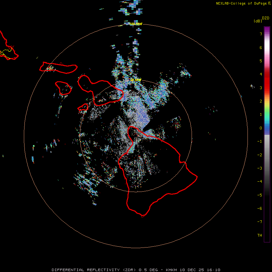The width and height of the screenshot is (272, 272).
Task: Click the 50 NMI range ring label
Action: [x=136, y=80]
